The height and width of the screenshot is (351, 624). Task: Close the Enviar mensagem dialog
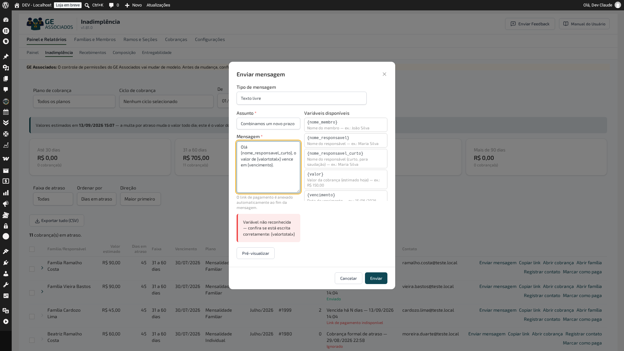[384, 74]
